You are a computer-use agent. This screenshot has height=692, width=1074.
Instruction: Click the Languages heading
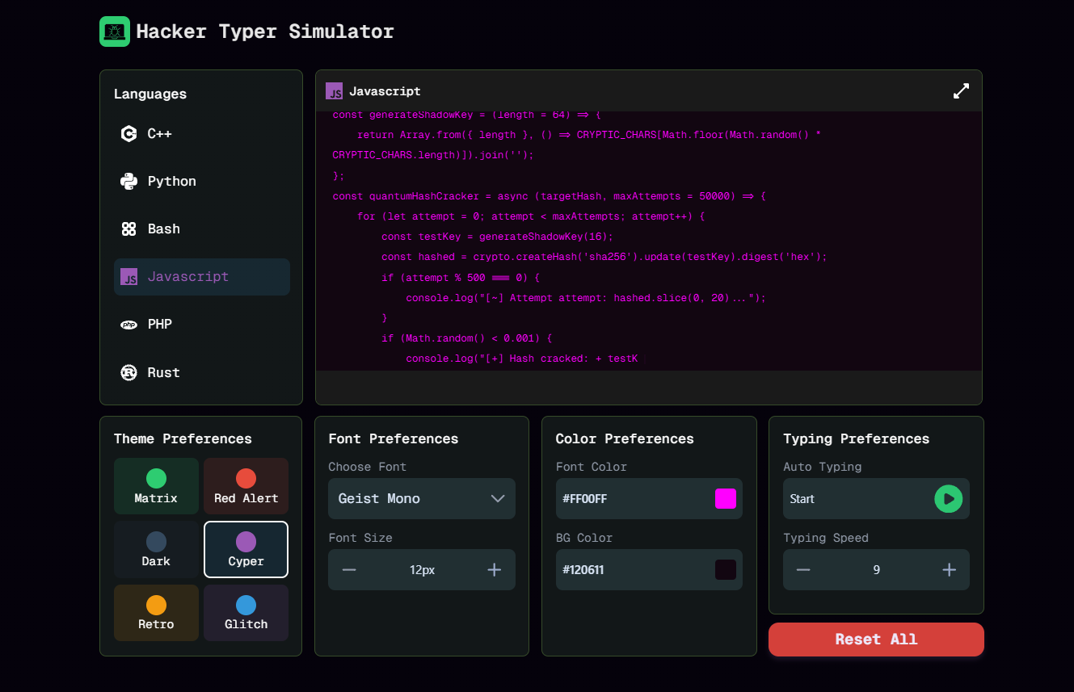150,94
